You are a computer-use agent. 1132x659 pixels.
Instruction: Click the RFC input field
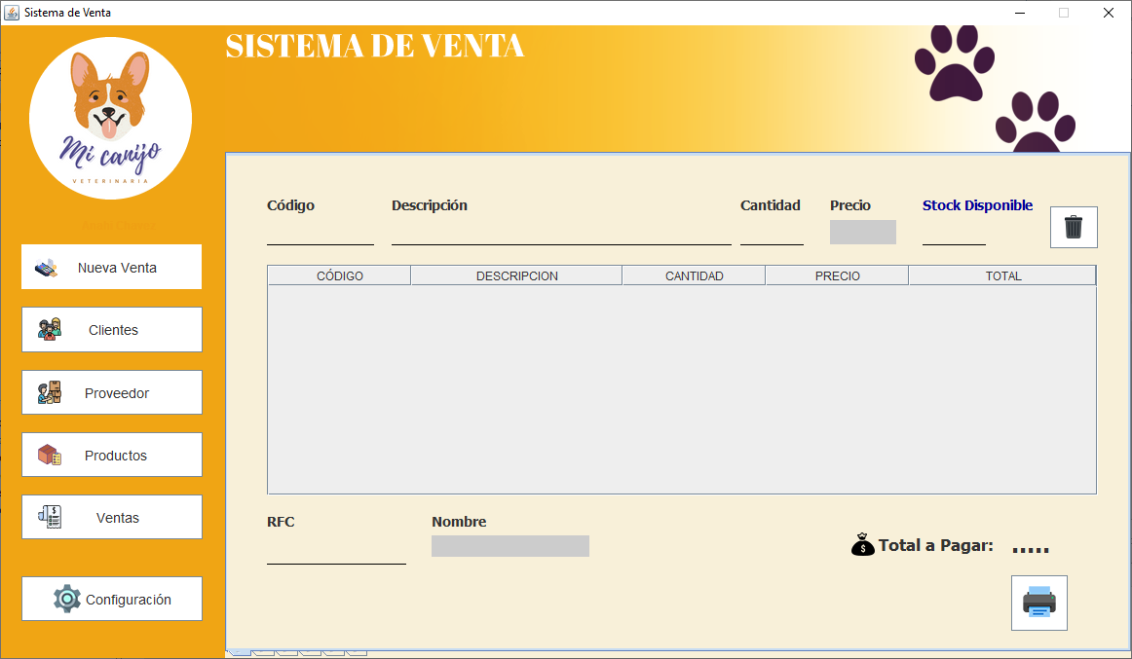click(335, 555)
